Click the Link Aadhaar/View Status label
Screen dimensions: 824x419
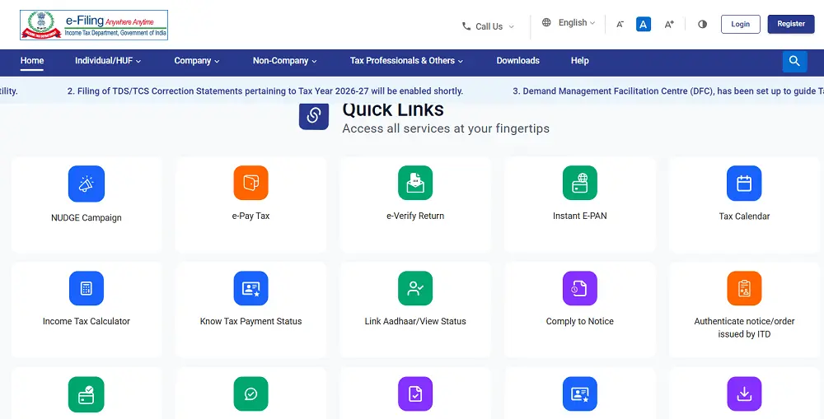click(x=415, y=321)
